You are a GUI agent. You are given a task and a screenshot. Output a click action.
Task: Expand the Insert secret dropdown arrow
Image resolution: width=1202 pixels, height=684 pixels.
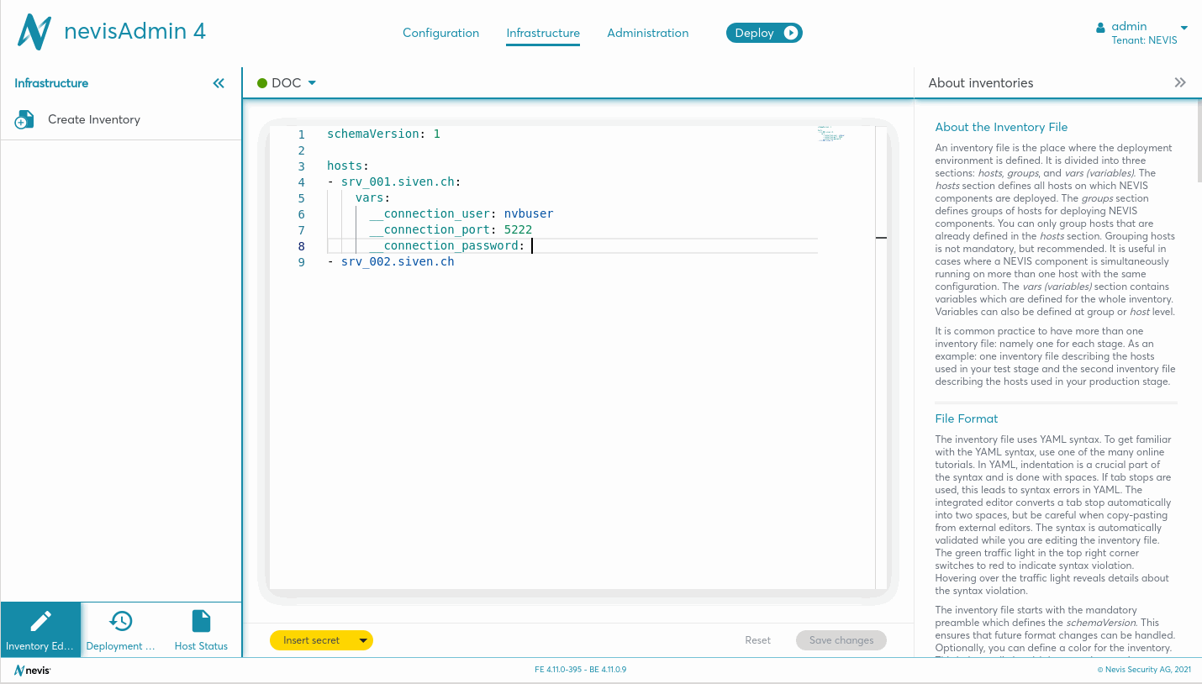tap(363, 640)
